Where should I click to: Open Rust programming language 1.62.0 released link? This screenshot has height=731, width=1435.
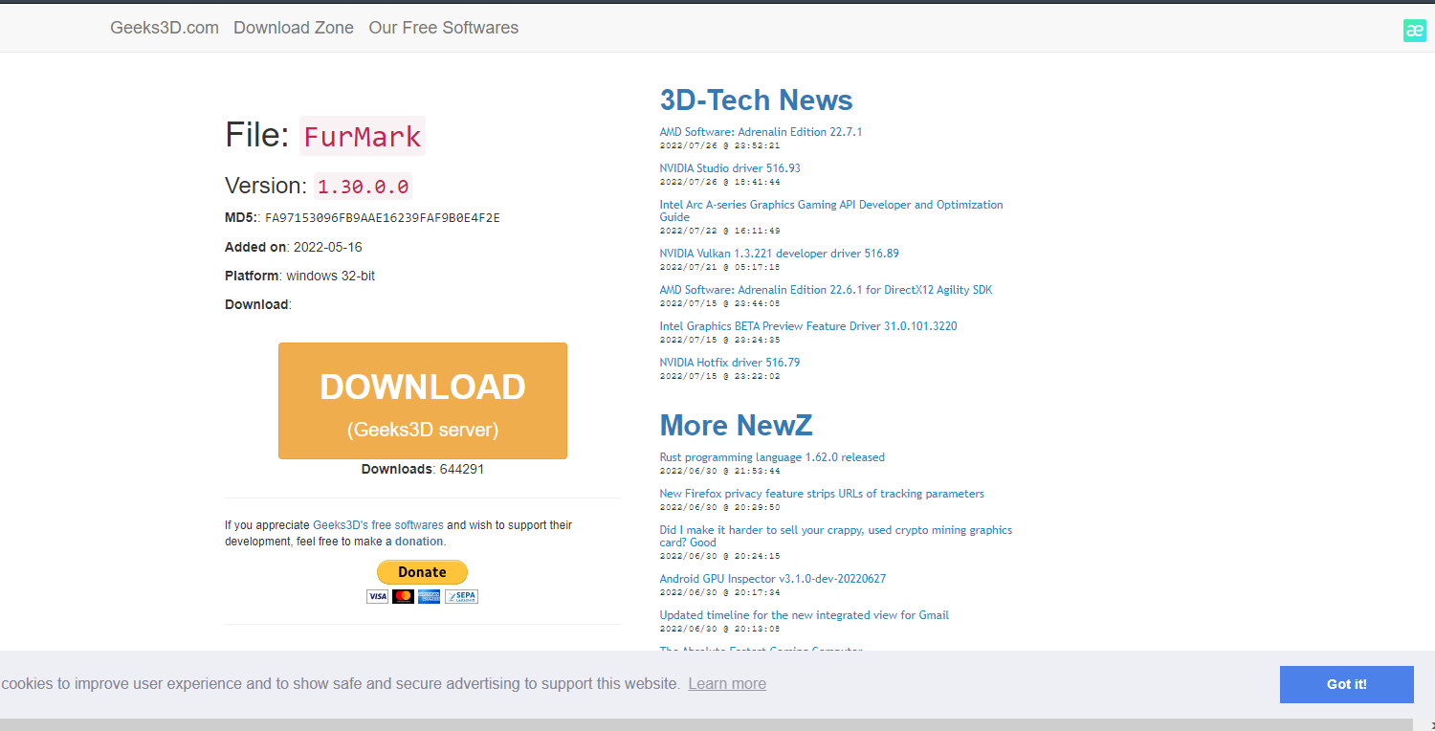(x=772, y=457)
